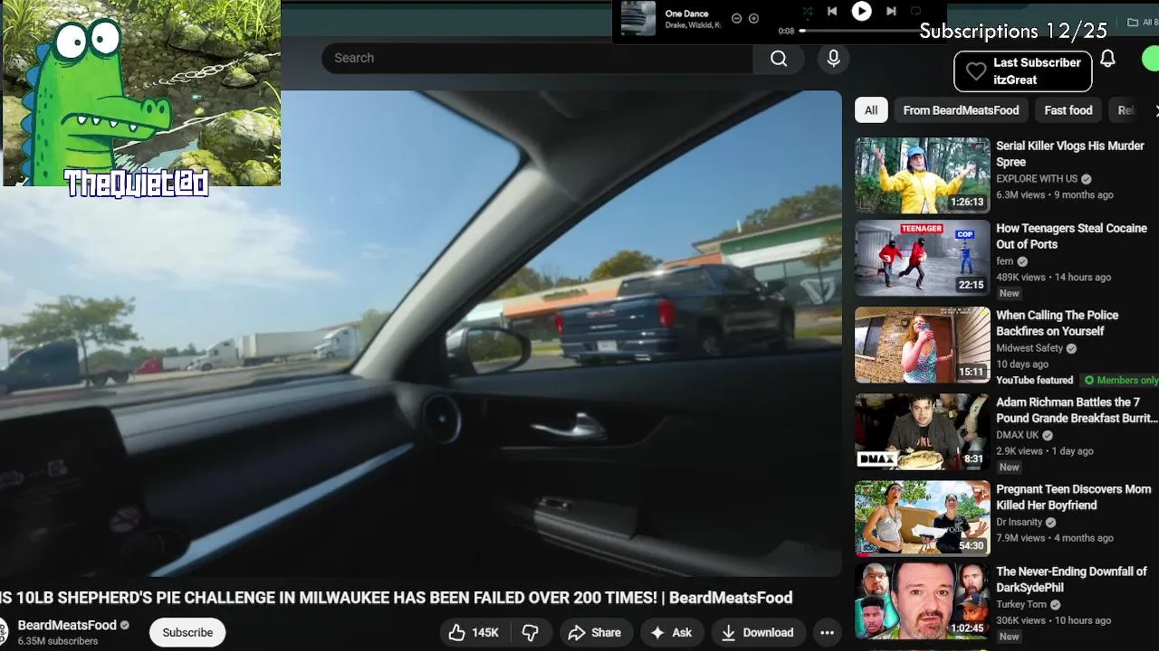
Task: Toggle shuffle in the music player
Action: coord(807,12)
